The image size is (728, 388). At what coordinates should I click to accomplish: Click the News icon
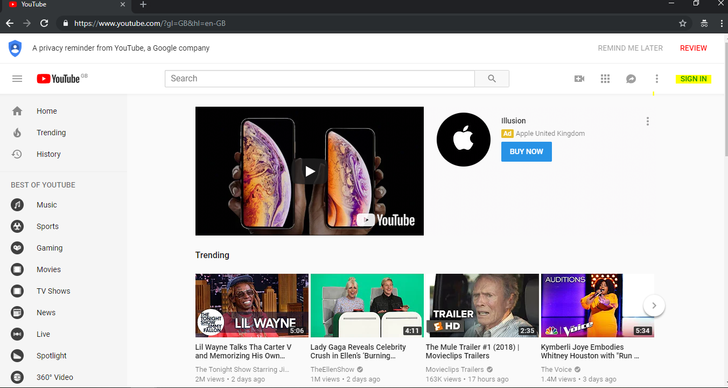(x=17, y=313)
